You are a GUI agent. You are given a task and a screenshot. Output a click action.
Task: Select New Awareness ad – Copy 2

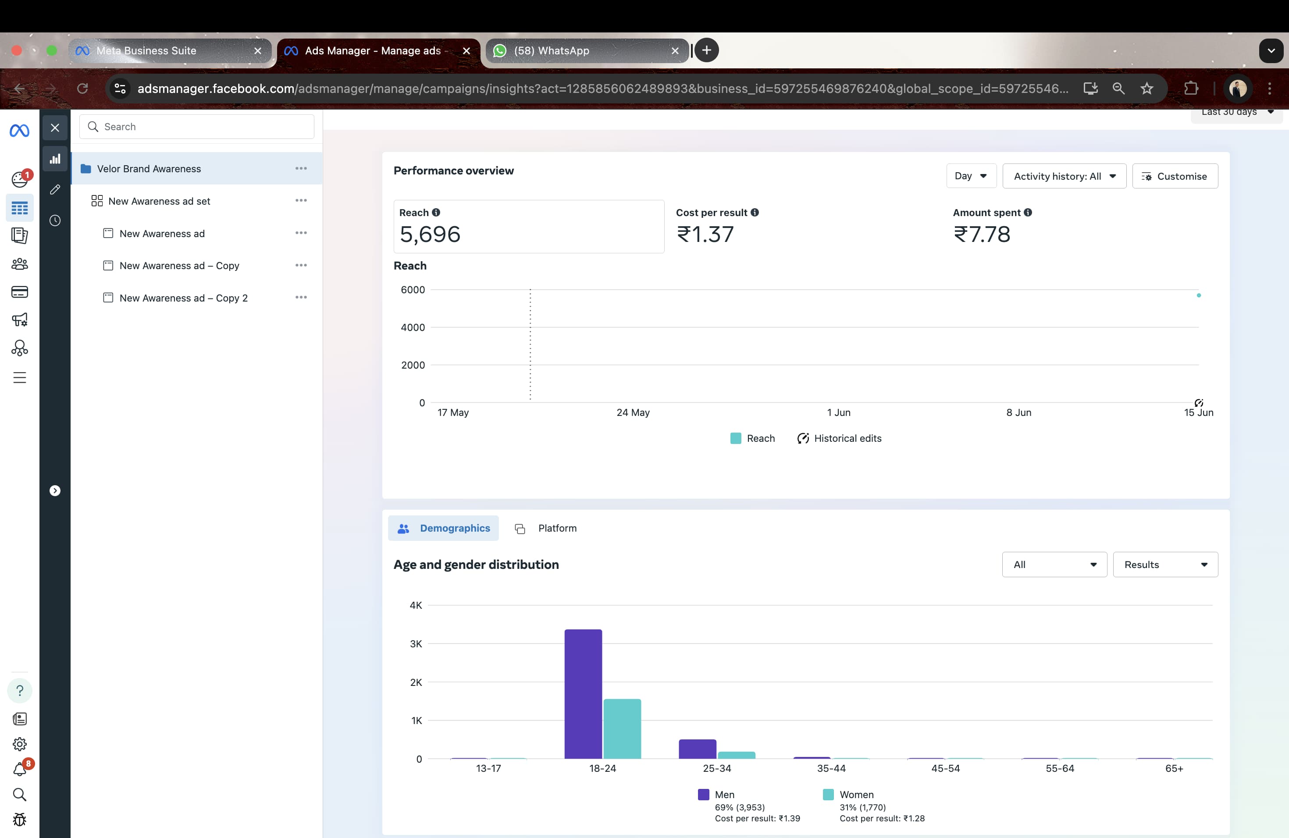tap(184, 298)
